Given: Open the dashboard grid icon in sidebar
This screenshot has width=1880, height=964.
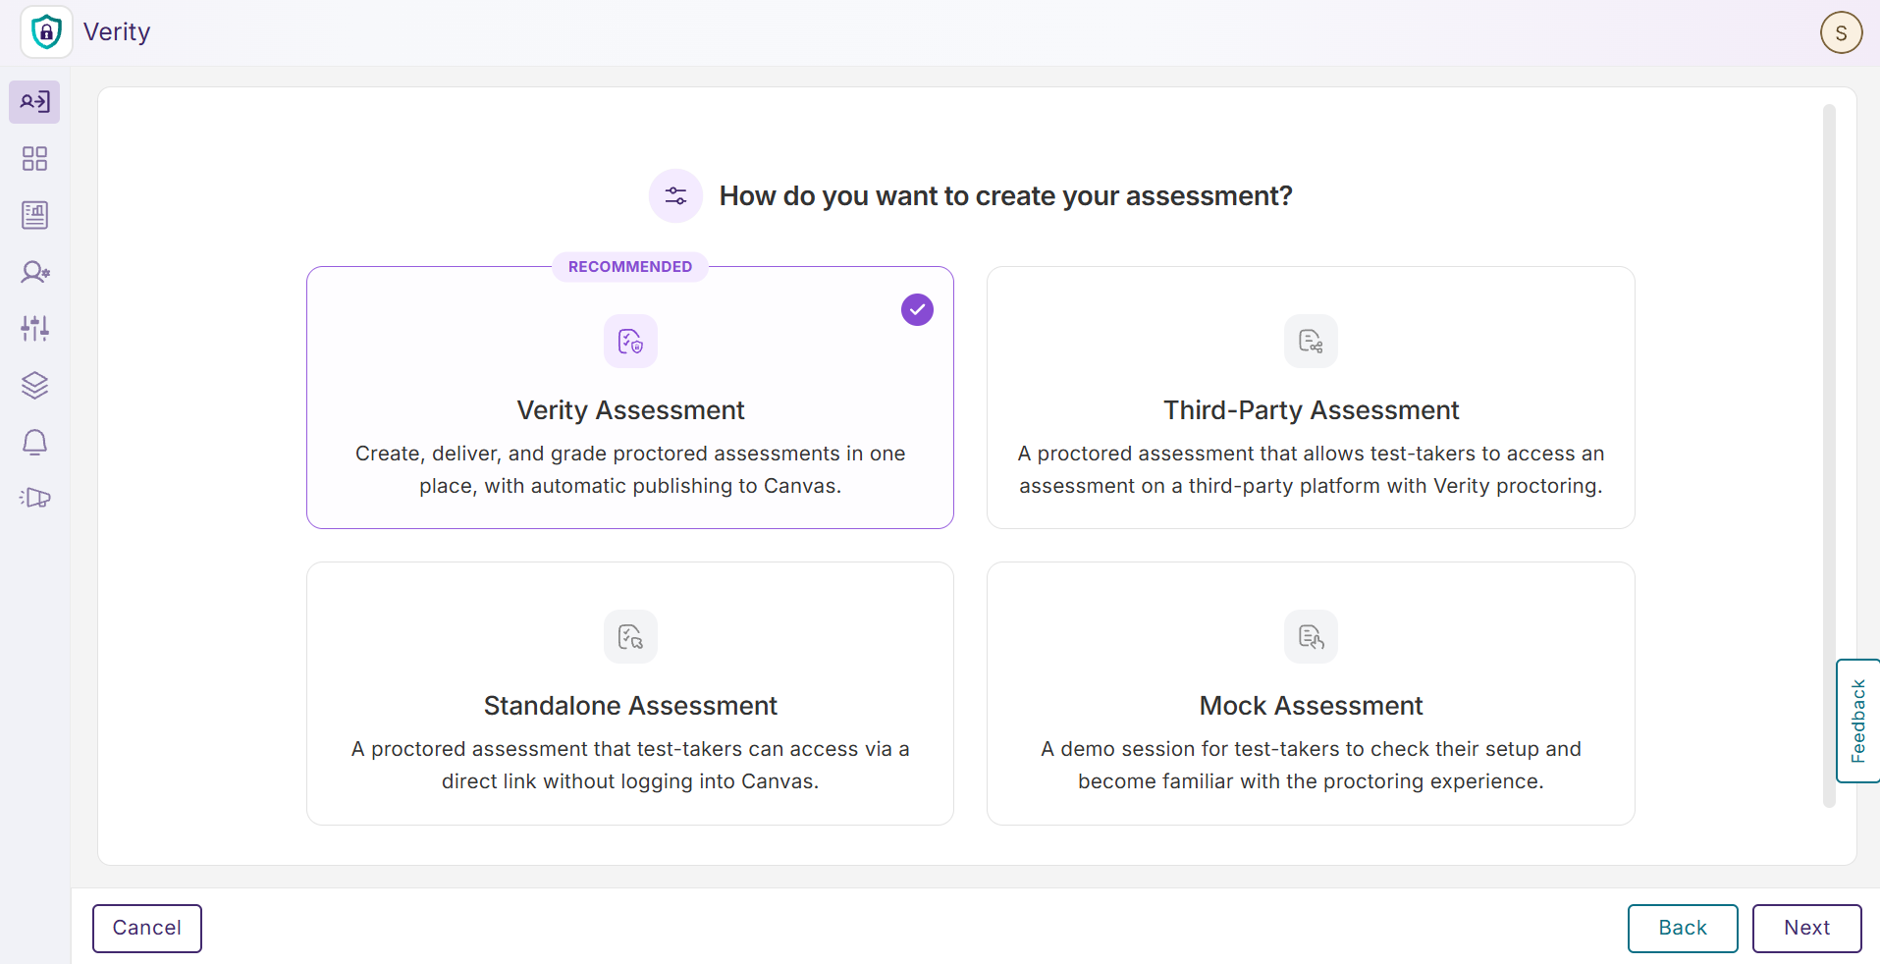Looking at the screenshot, I should coord(34,159).
